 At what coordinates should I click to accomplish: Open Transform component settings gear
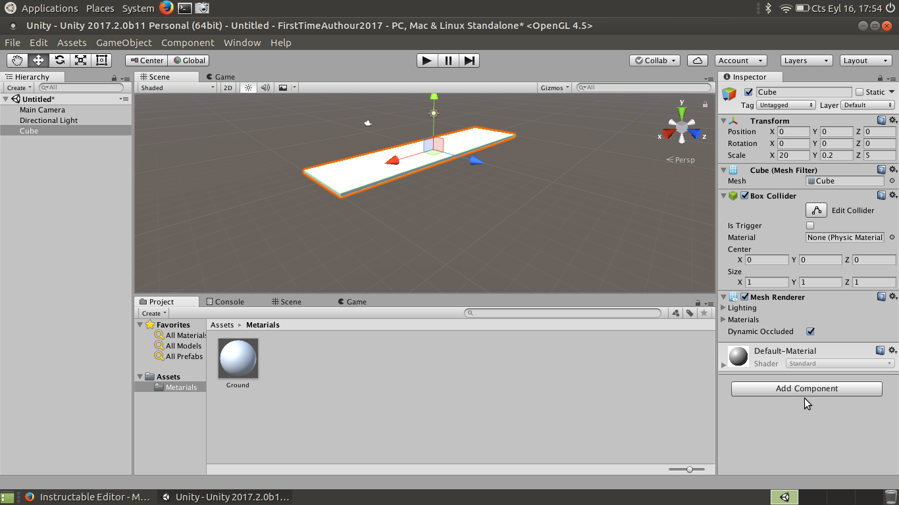[893, 120]
